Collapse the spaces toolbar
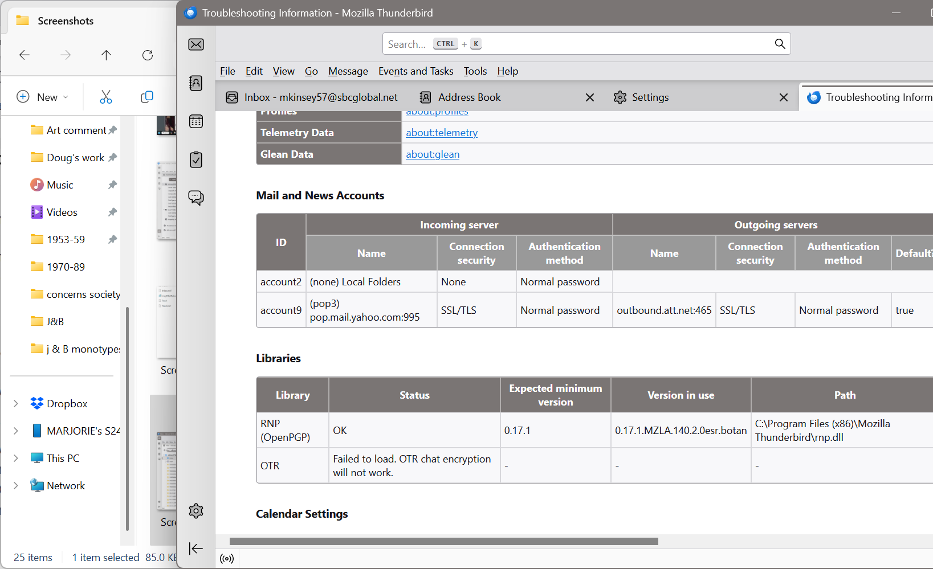Viewport: 933px width, 569px height. [x=196, y=548]
